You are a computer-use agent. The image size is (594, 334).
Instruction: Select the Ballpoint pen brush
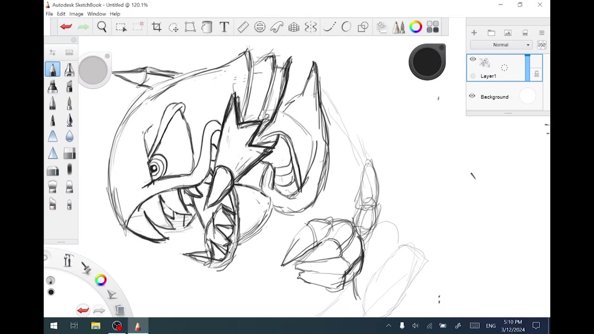click(52, 103)
